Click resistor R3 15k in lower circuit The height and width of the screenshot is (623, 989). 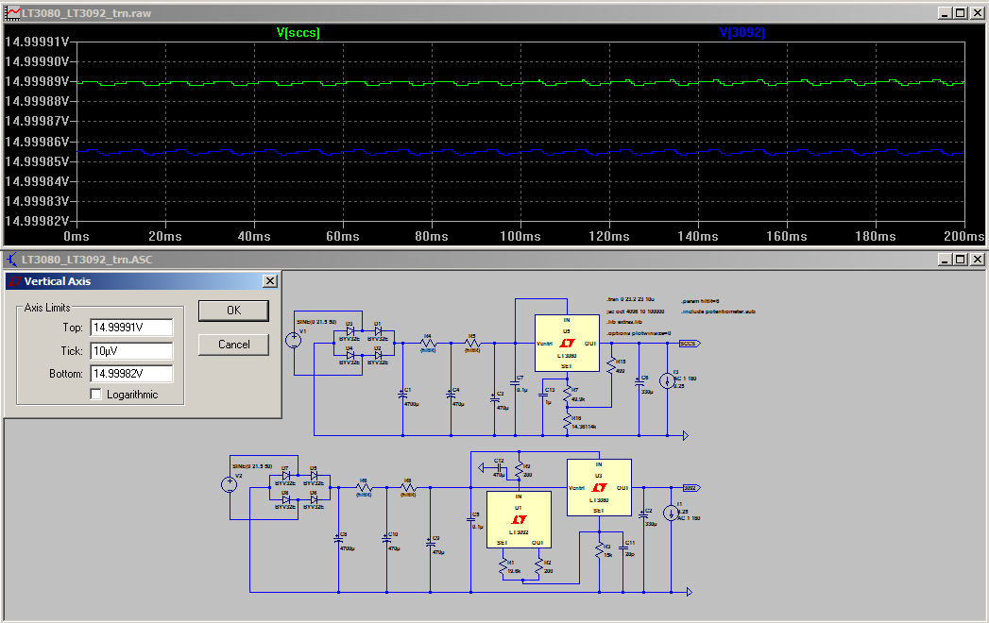click(x=599, y=550)
